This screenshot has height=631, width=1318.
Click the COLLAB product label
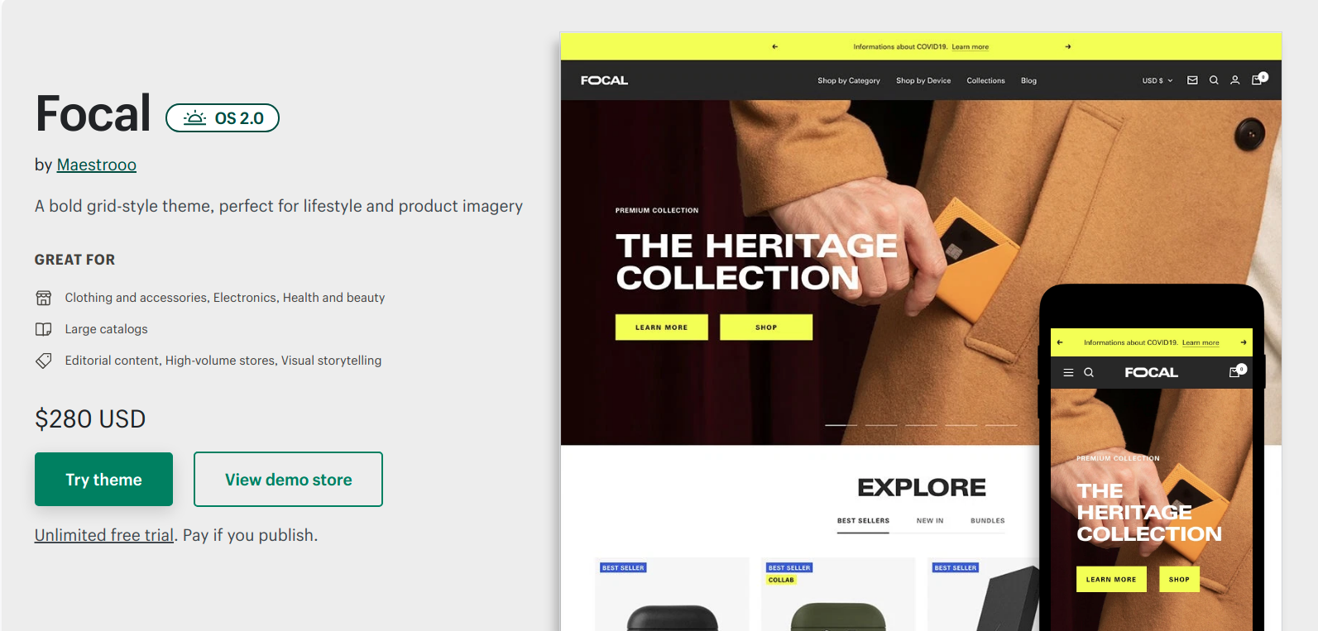[x=781, y=580]
